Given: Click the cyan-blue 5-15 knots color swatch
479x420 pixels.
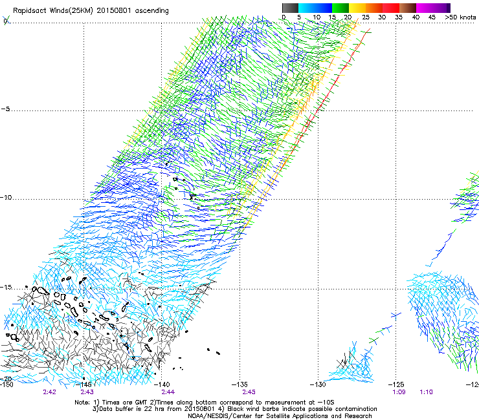Looking at the screenshot, I should [315, 8].
